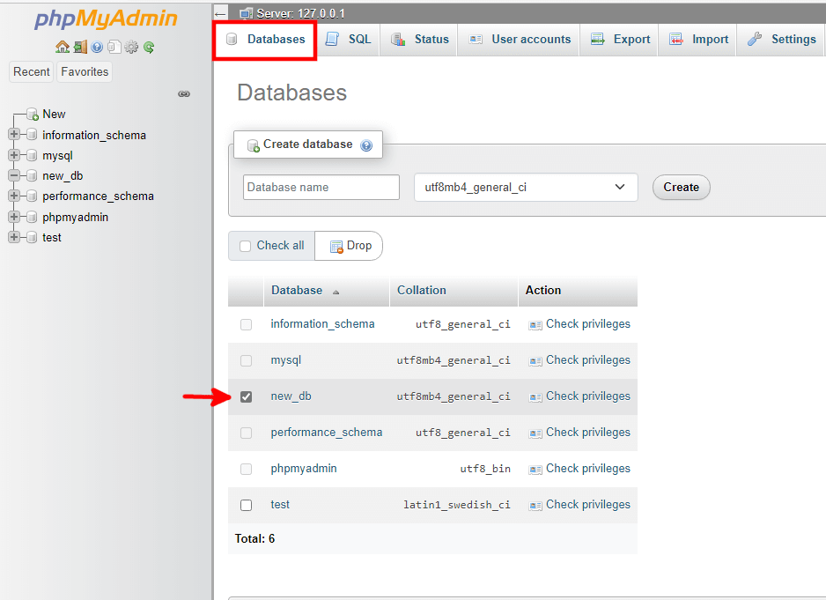This screenshot has width=826, height=600.
Task: Open panel settings using the gear icon
Action: 130,47
